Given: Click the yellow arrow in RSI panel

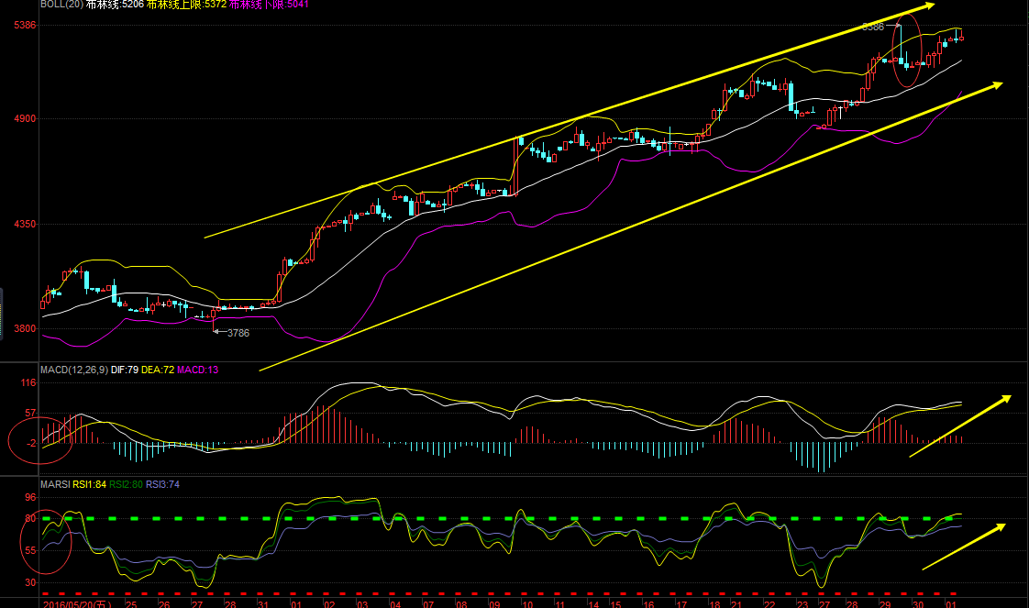Looking at the screenshot, I should point(963,547).
